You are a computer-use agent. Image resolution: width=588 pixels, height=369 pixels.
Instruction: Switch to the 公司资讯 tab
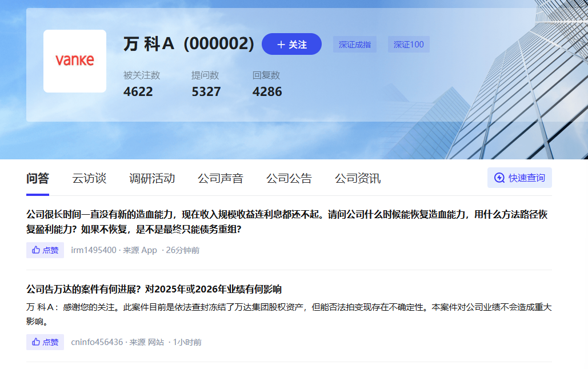[x=357, y=178]
